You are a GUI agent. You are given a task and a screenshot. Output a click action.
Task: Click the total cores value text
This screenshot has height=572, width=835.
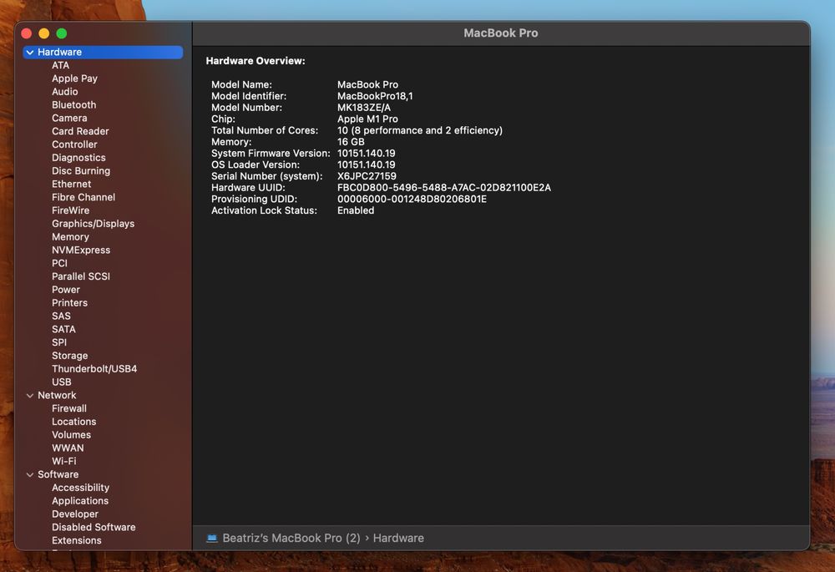[x=420, y=130]
